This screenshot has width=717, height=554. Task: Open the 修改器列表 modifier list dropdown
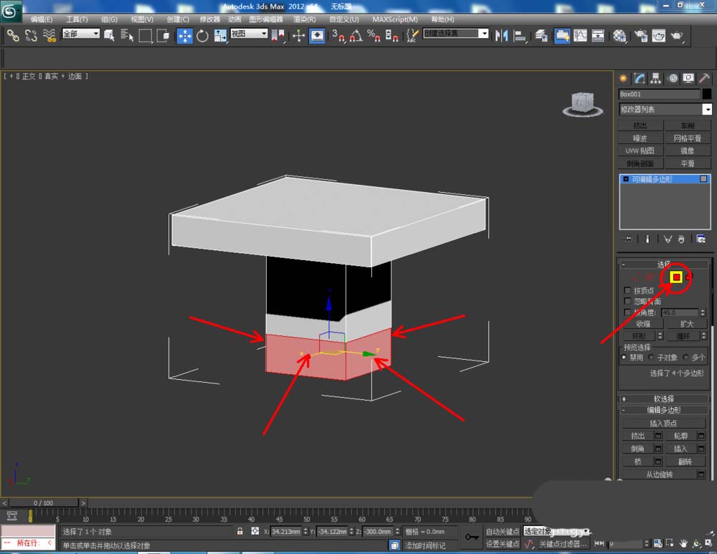(x=665, y=109)
